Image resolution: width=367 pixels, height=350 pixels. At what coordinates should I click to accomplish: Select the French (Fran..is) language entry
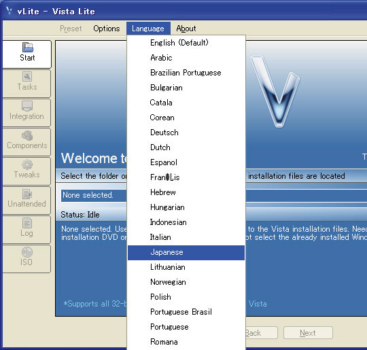[186, 177]
